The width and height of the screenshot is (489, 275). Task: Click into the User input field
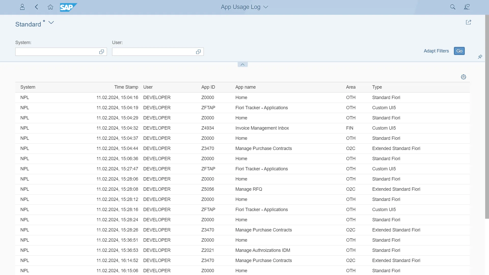tap(153, 52)
